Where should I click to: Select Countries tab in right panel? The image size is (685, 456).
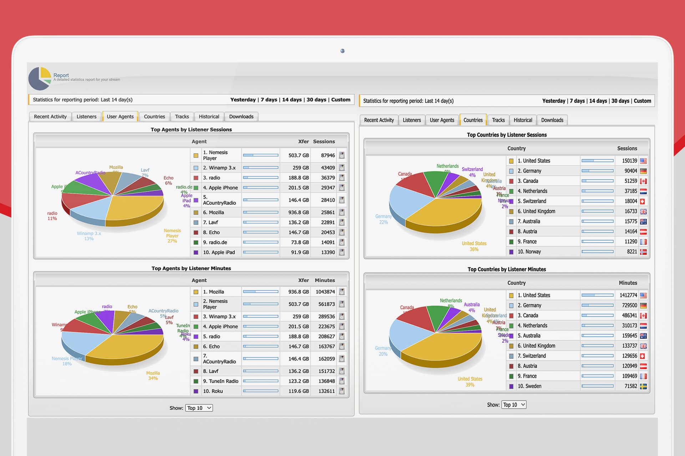click(473, 120)
